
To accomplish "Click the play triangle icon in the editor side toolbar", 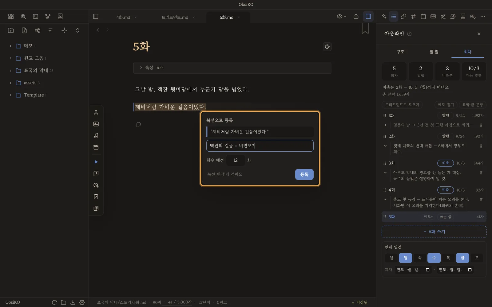I will (x=96, y=162).
